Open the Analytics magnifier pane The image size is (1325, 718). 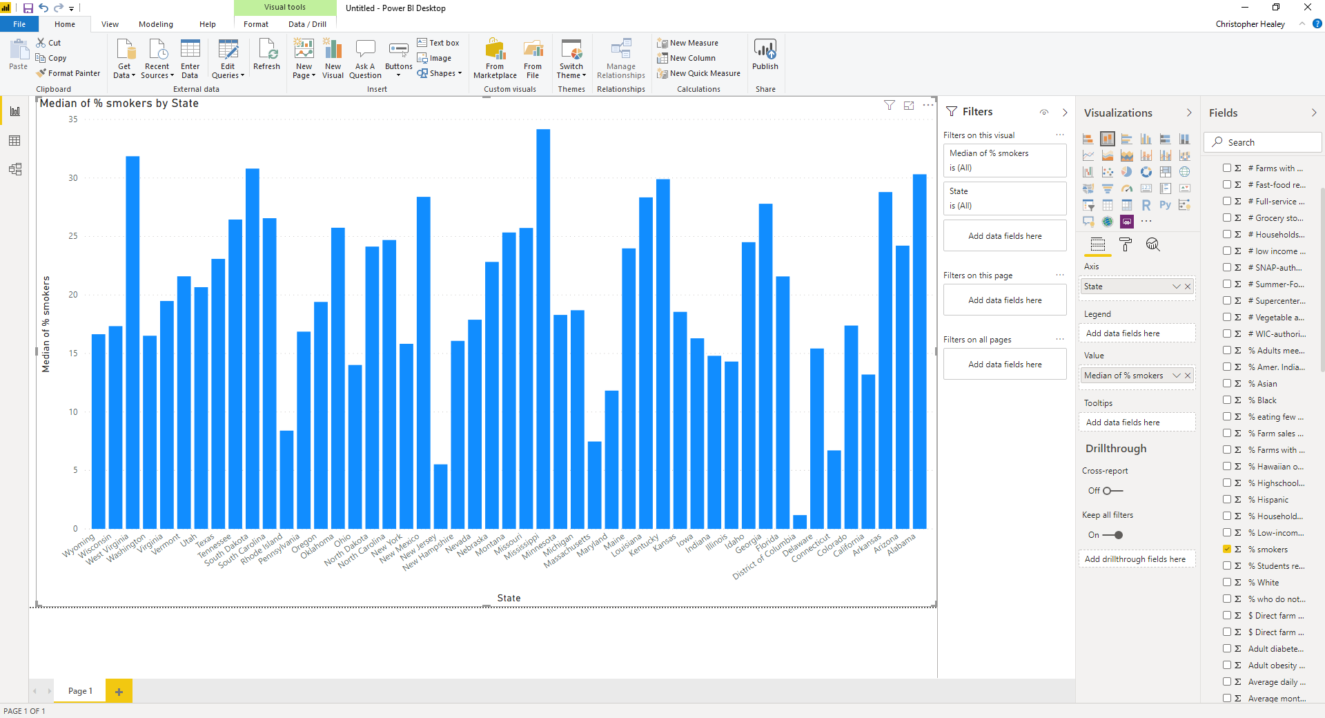[x=1152, y=244]
